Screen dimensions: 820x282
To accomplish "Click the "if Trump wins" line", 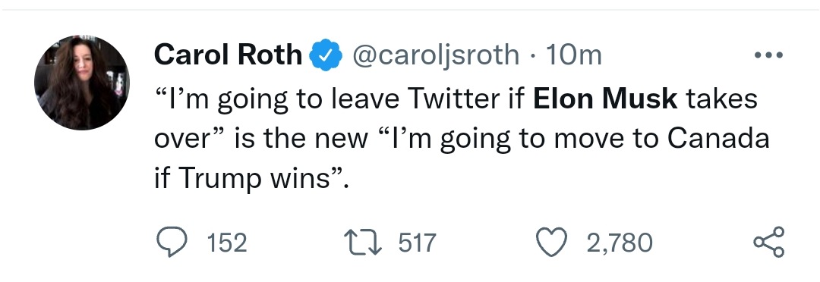I will (x=251, y=179).
